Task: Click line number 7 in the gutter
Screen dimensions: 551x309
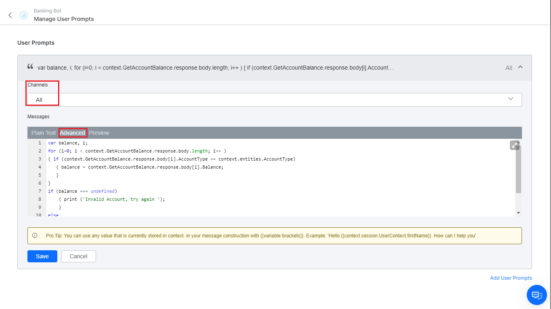Action: click(39, 191)
